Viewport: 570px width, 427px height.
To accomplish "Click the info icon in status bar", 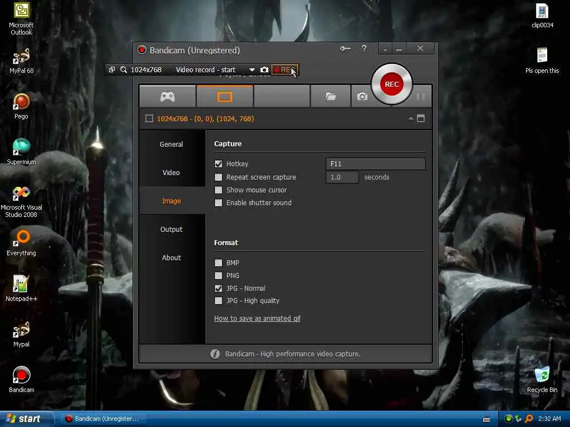I will pyautogui.click(x=215, y=354).
